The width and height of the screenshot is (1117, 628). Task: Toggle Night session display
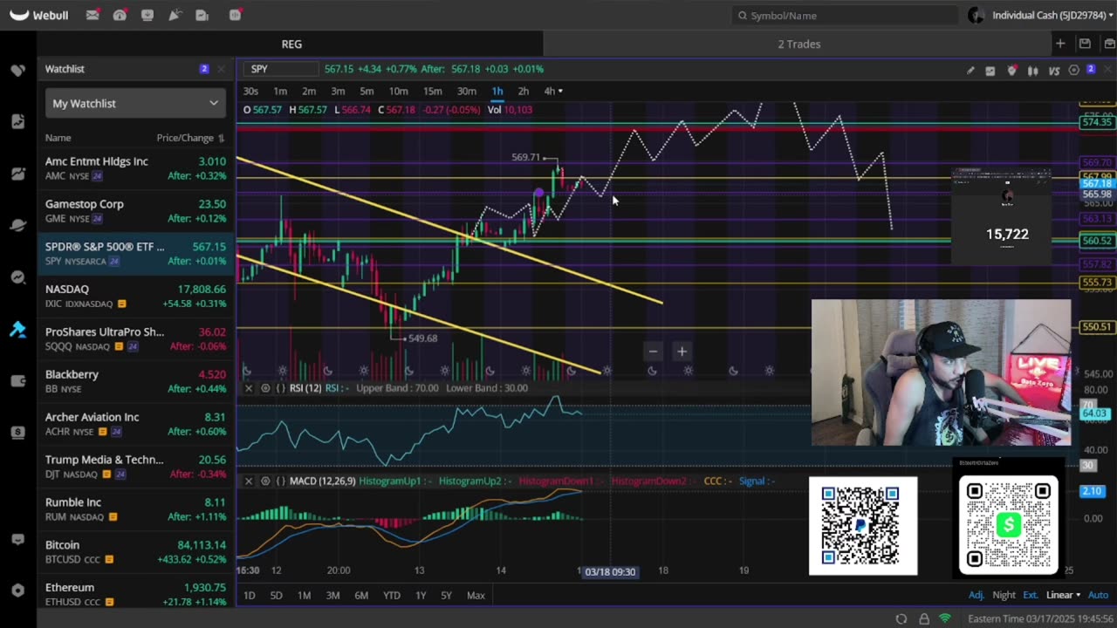click(x=1004, y=595)
